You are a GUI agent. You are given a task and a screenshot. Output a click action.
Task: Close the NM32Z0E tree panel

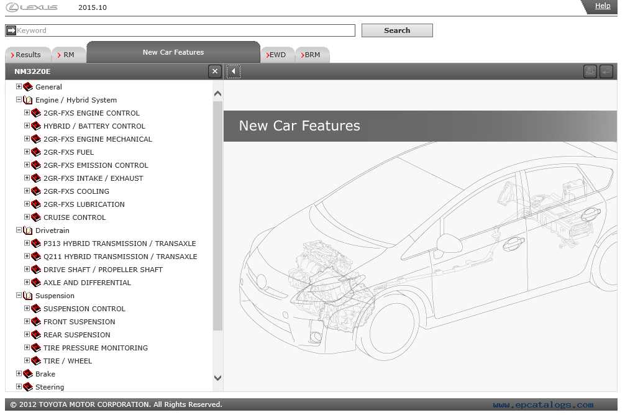coord(215,71)
